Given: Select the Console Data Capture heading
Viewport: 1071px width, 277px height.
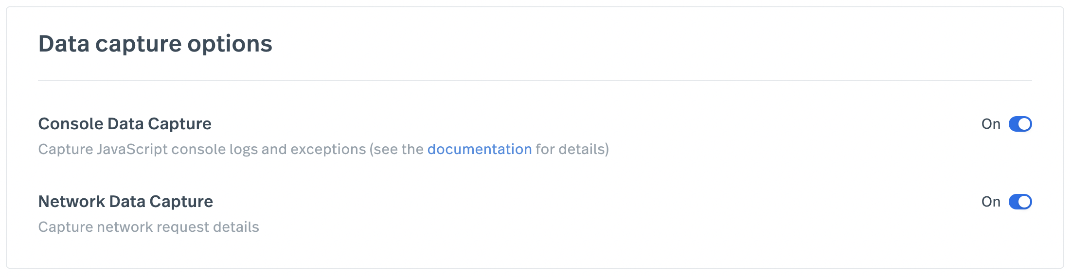Looking at the screenshot, I should (x=125, y=124).
